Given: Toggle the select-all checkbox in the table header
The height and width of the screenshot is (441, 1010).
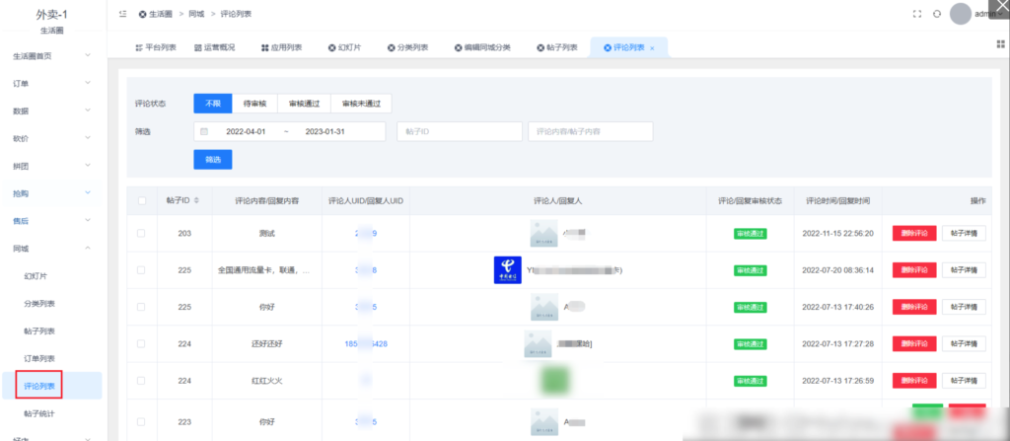Looking at the screenshot, I should [x=141, y=200].
